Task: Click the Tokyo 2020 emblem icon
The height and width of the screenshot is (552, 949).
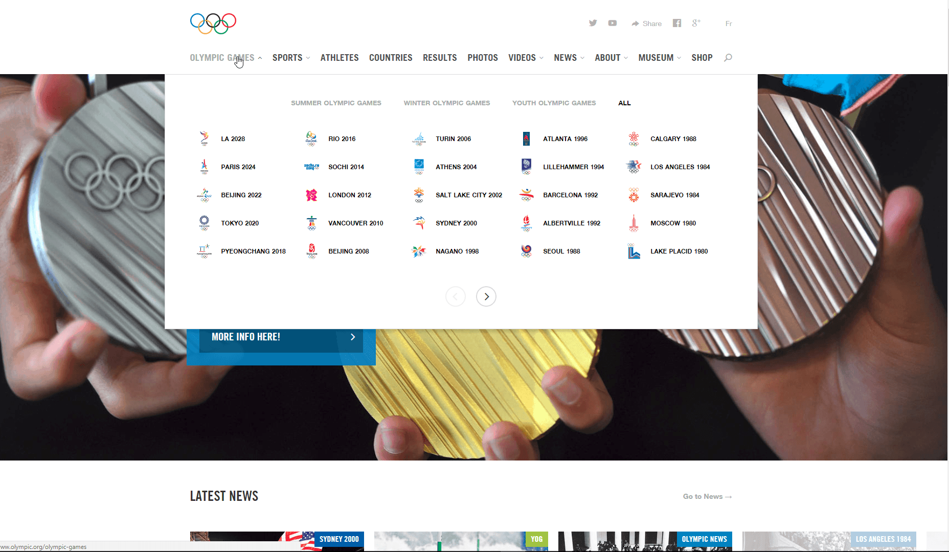Action: coord(205,223)
